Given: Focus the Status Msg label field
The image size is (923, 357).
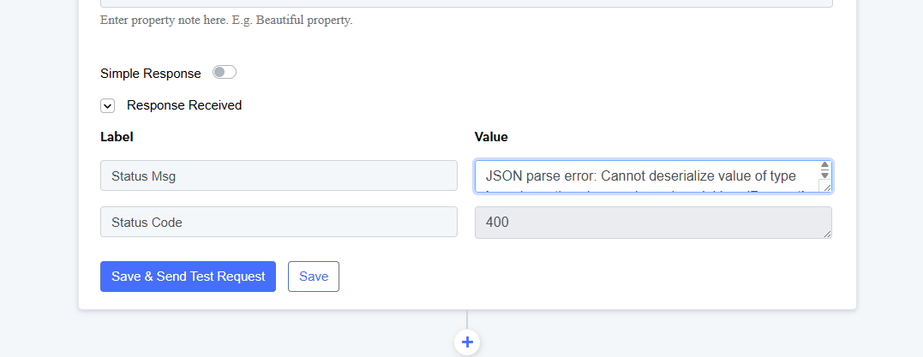Looking at the screenshot, I should (279, 176).
